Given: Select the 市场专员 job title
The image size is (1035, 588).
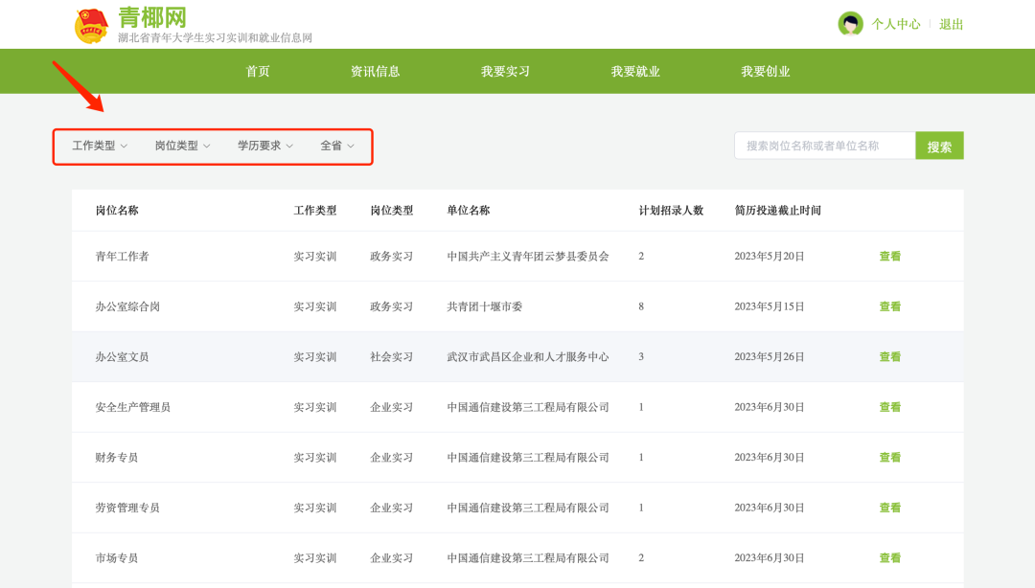Looking at the screenshot, I should pos(117,557).
